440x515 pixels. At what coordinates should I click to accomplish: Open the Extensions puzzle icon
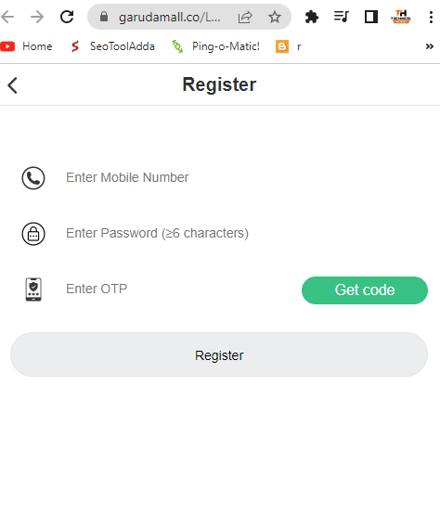[312, 17]
